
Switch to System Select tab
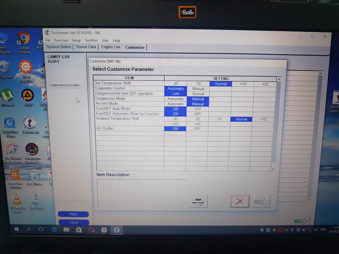click(x=59, y=47)
